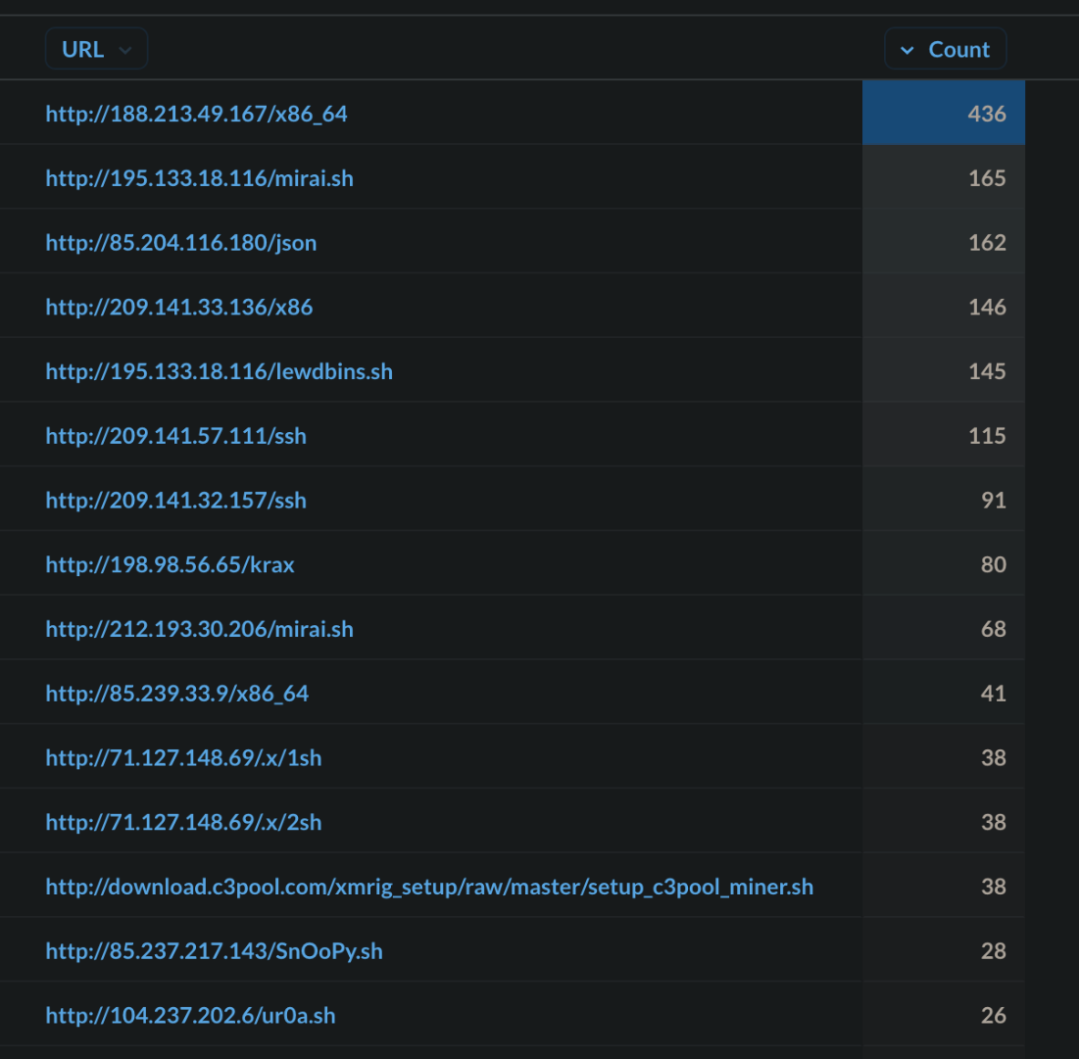The height and width of the screenshot is (1059, 1079).
Task: Open link http://71.127.148.69/.x/2sh
Action: point(183,823)
